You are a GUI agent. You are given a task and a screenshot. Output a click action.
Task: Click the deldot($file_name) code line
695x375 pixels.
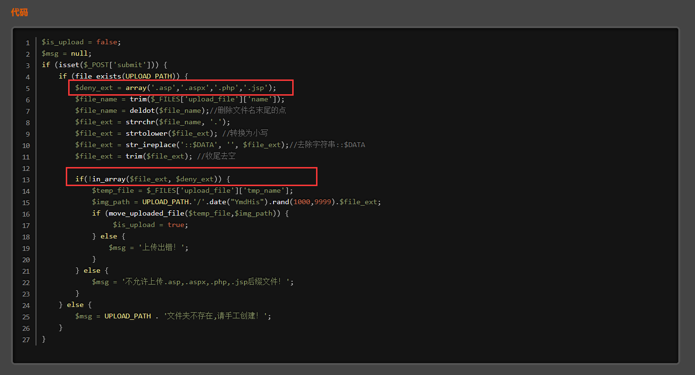point(142,110)
